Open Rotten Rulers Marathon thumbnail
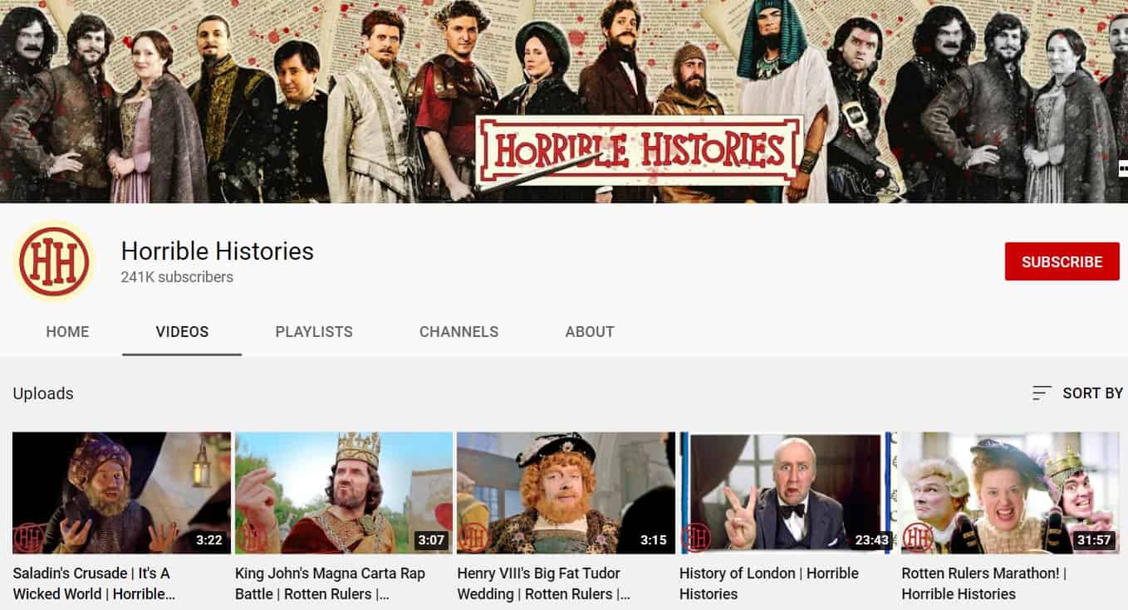 point(1010,493)
